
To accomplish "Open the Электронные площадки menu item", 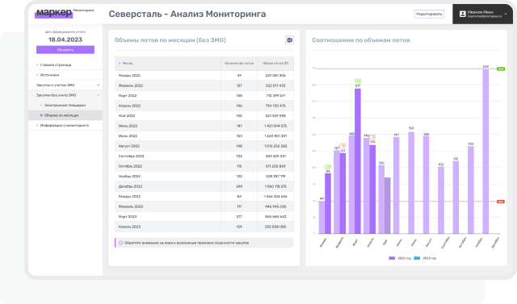I will point(65,106).
